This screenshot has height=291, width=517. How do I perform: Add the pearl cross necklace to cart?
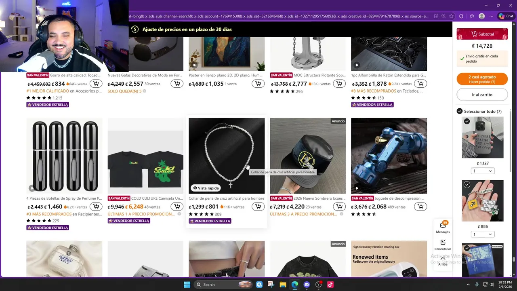tap(258, 207)
